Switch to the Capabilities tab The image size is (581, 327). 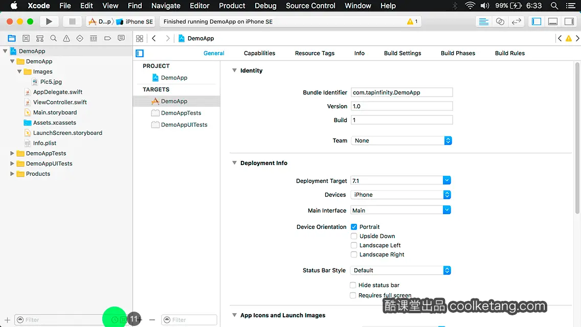point(259,53)
